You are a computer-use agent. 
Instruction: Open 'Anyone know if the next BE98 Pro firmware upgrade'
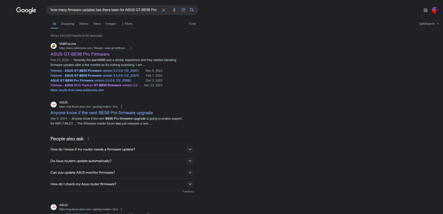tap(102, 113)
